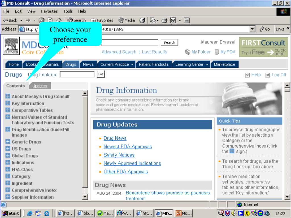
Task: Switch to the News tab
Action: tap(88, 64)
